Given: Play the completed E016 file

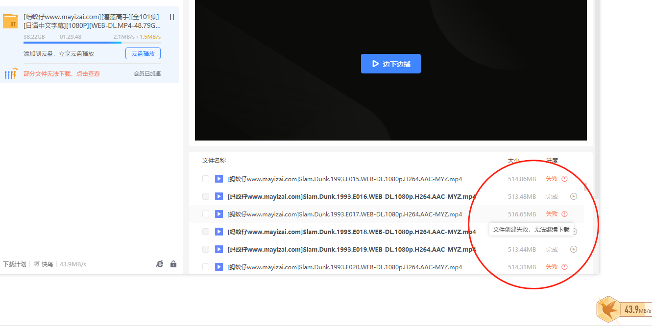Looking at the screenshot, I should (x=574, y=196).
